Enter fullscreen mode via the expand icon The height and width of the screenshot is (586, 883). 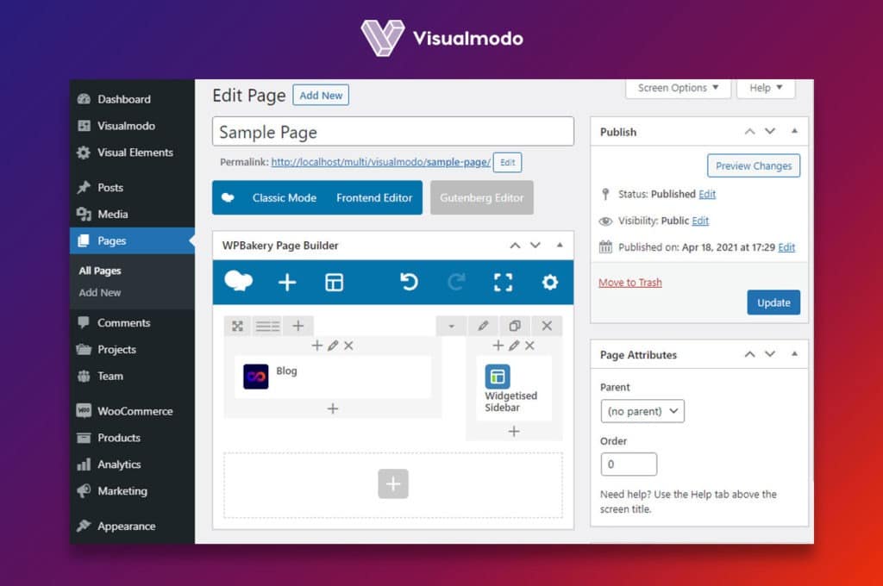[504, 282]
